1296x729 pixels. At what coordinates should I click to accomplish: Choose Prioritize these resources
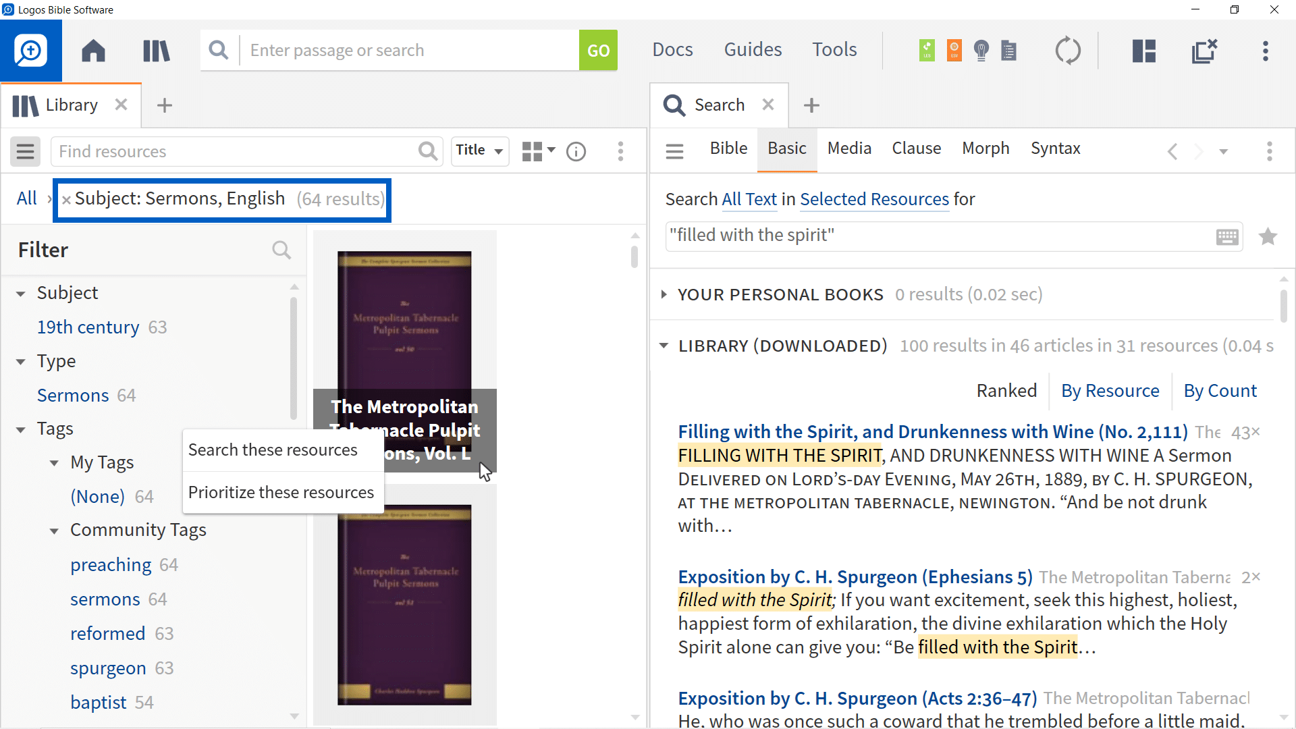(283, 493)
